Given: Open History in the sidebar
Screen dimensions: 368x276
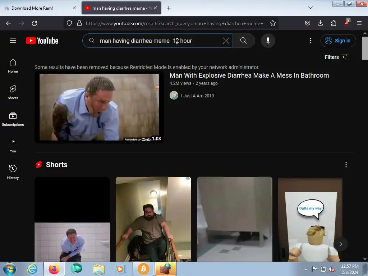Looking at the screenshot, I should tap(13, 172).
